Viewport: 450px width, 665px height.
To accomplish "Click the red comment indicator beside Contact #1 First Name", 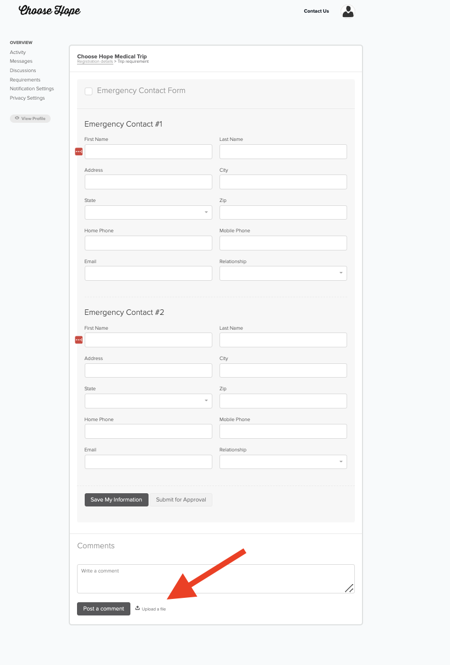I will 78,151.
